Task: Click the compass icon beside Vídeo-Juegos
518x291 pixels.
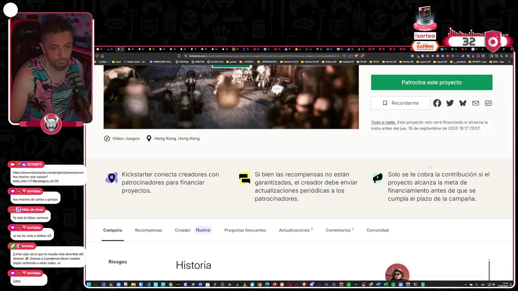Action: (x=107, y=138)
